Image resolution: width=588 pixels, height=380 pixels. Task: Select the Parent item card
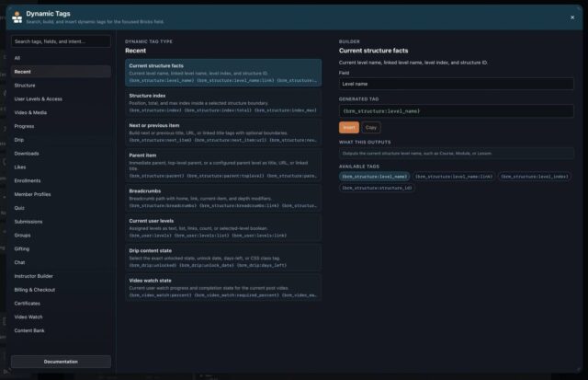pos(223,166)
